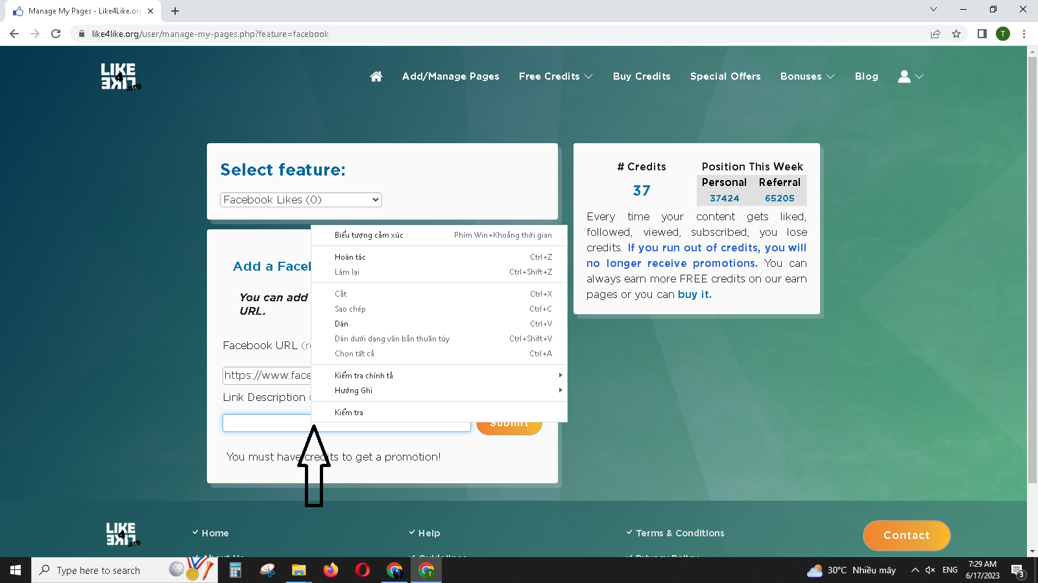Open Calculator from taskbar

click(x=235, y=570)
